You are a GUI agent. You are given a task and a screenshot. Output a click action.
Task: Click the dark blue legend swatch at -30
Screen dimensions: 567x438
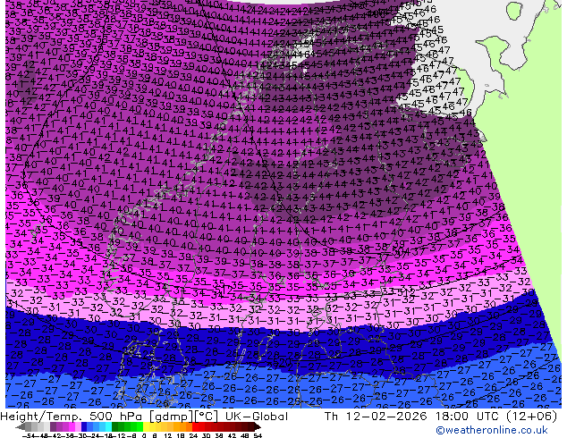[x=84, y=427]
